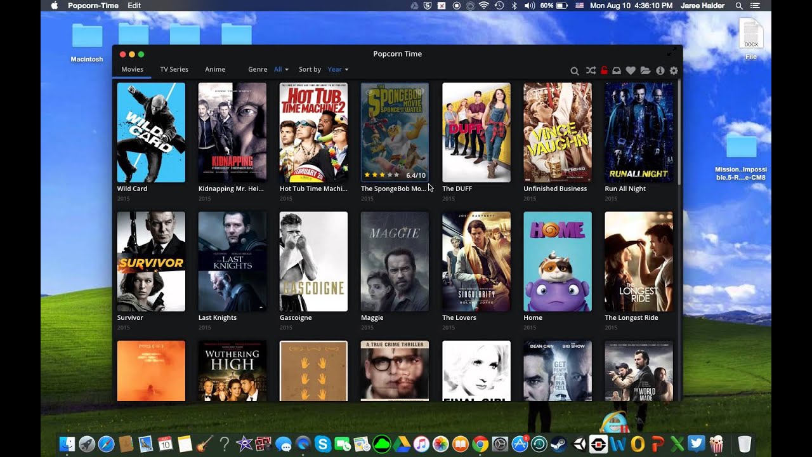Click the movie list vertical scrollbar
Image resolution: width=812 pixels, height=457 pixels.
[679, 132]
